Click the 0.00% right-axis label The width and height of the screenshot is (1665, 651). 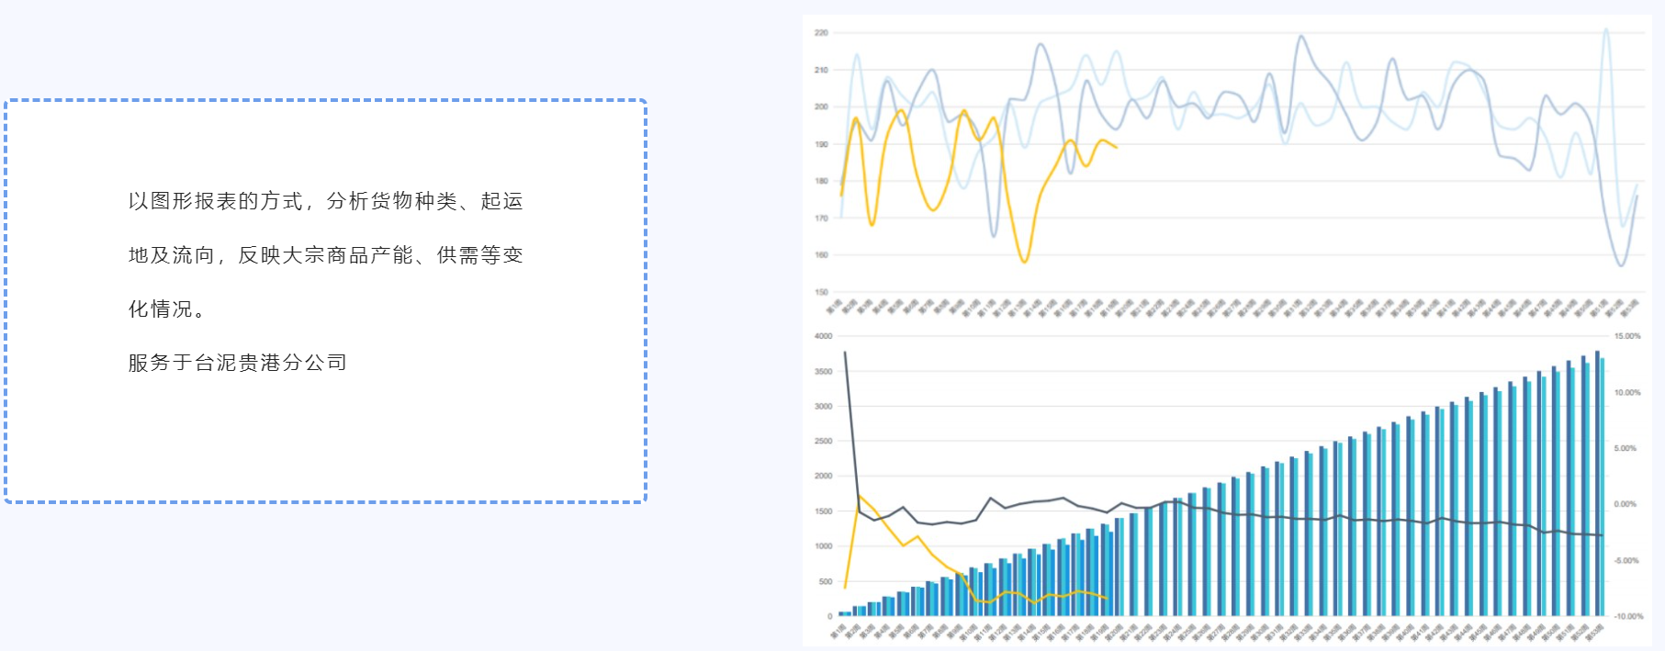click(1625, 504)
